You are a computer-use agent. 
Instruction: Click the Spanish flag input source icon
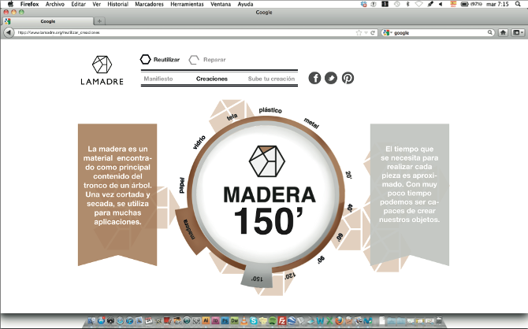[453, 4]
